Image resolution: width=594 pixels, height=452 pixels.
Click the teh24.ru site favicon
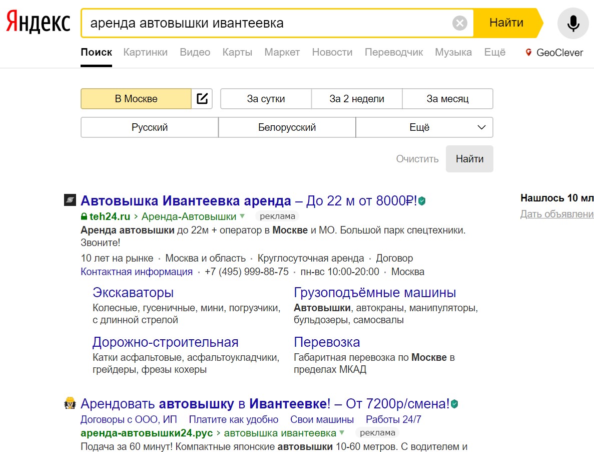tap(70, 200)
